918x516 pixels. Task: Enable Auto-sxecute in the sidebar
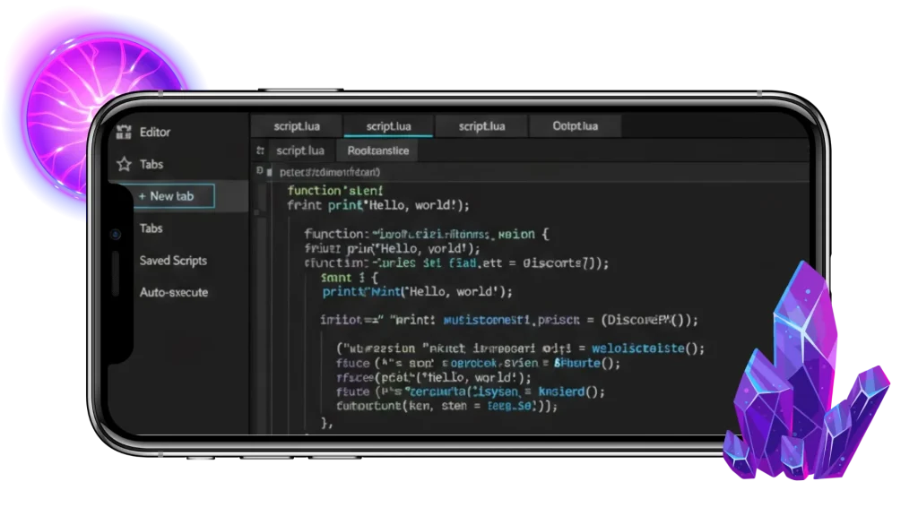[x=172, y=292]
